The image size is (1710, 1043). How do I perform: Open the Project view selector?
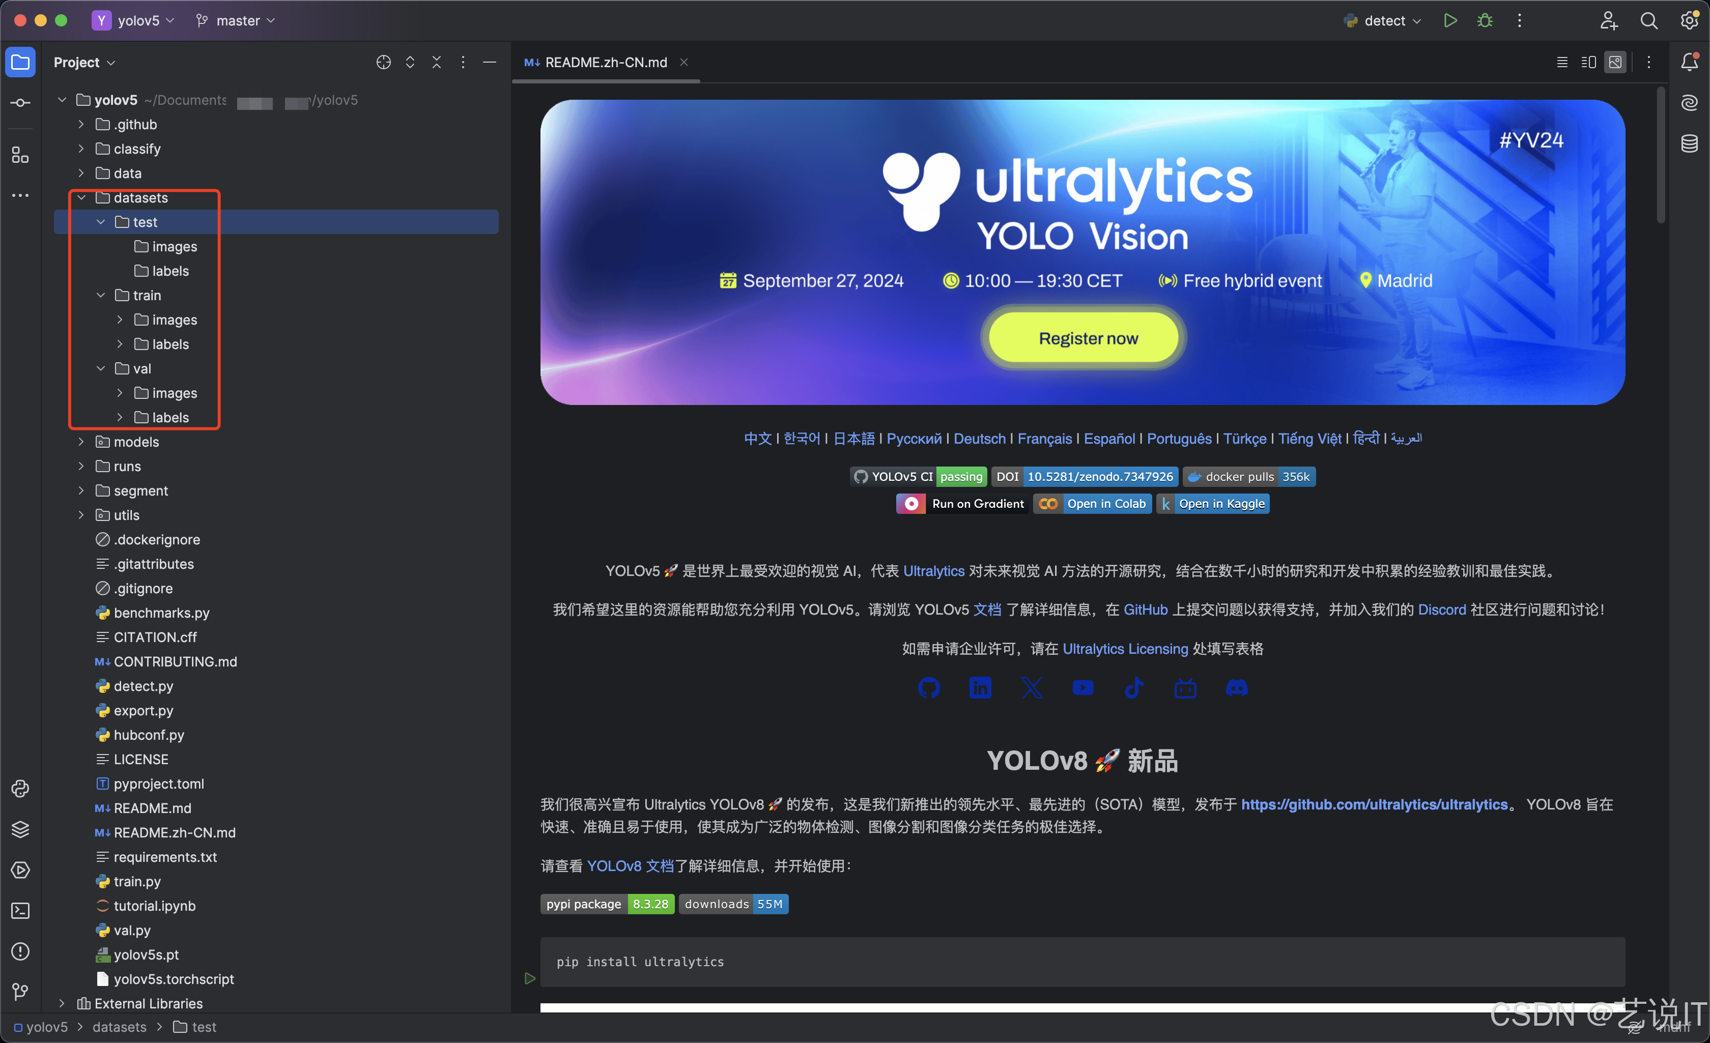84,63
